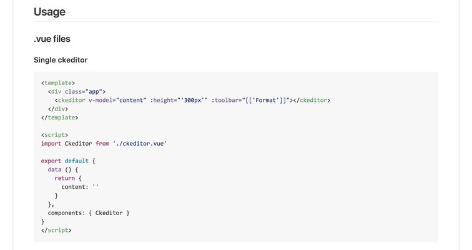Click the closing ckeditor tag
The width and height of the screenshot is (472, 250).
(312, 100)
